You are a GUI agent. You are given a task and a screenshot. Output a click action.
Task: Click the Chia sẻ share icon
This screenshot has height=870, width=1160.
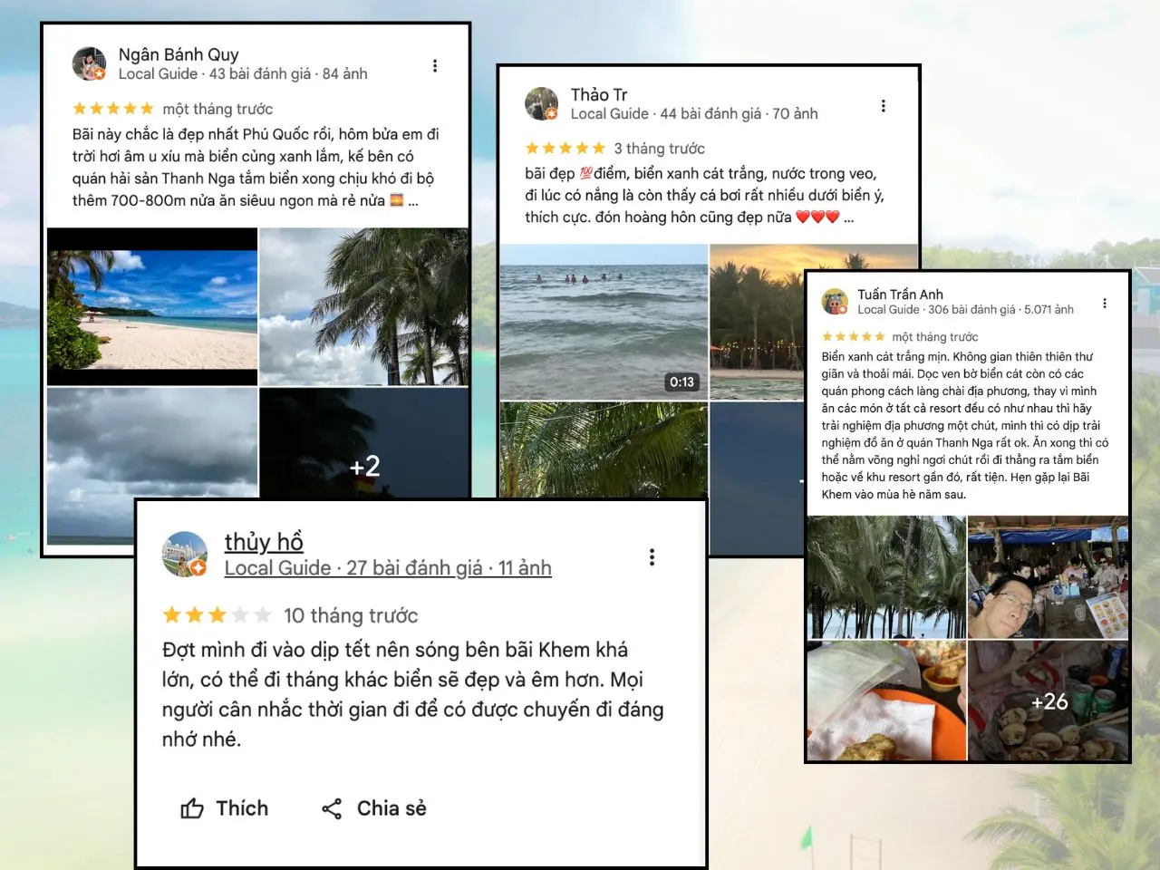click(332, 808)
